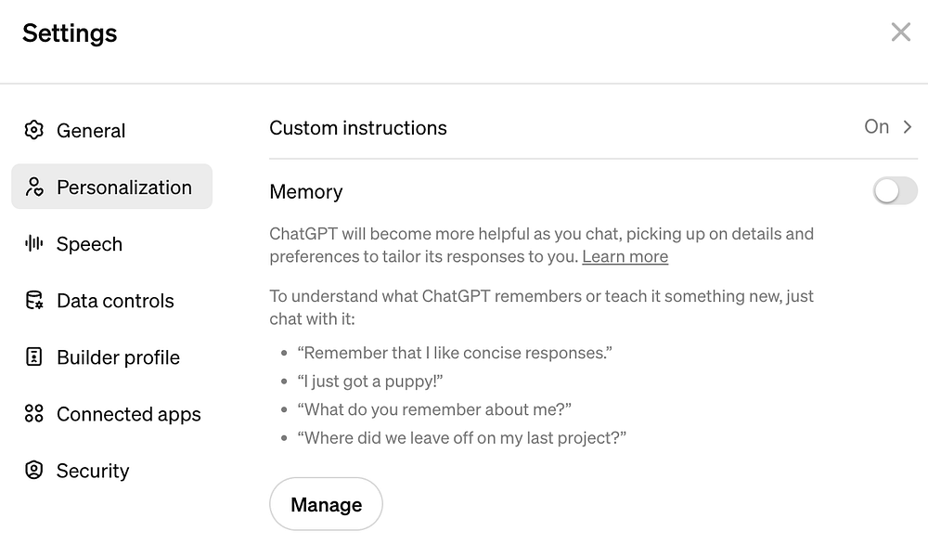The image size is (928, 557).
Task: Expand Custom instructions with the chevron
Action: 909,127
